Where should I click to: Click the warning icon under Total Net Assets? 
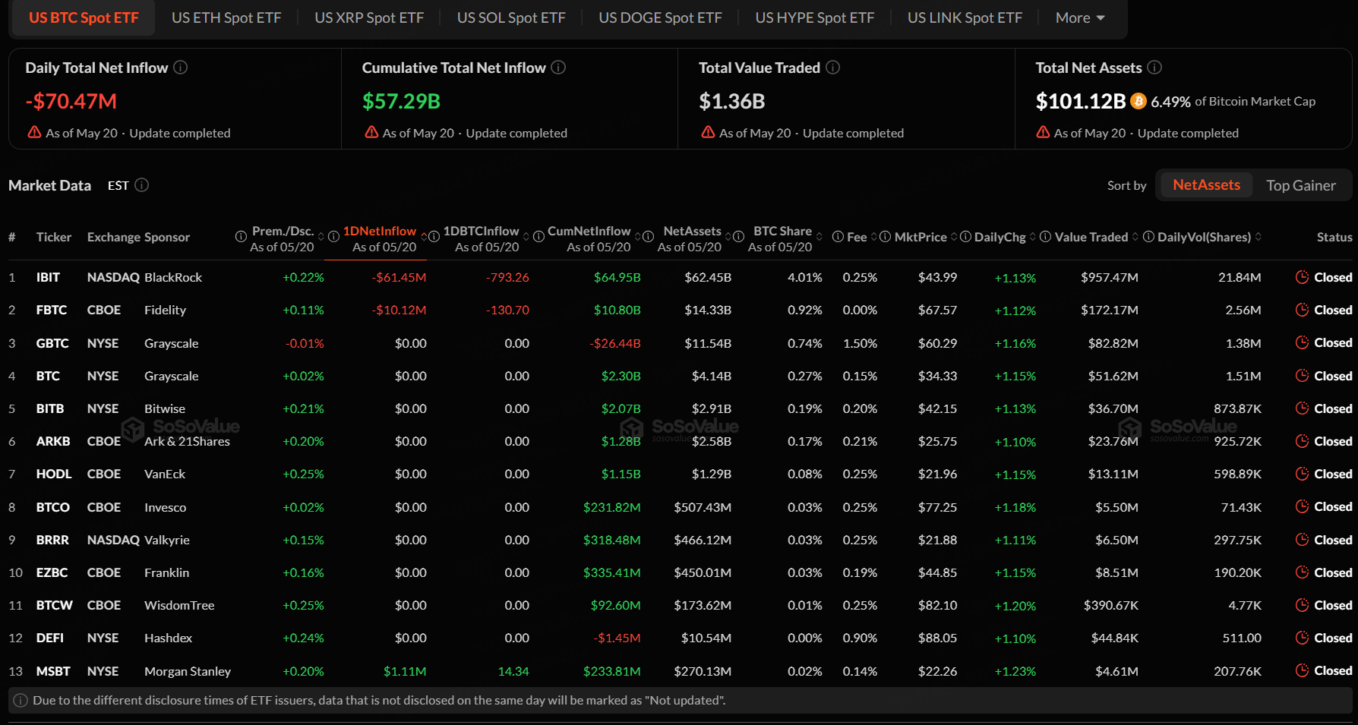(1043, 132)
